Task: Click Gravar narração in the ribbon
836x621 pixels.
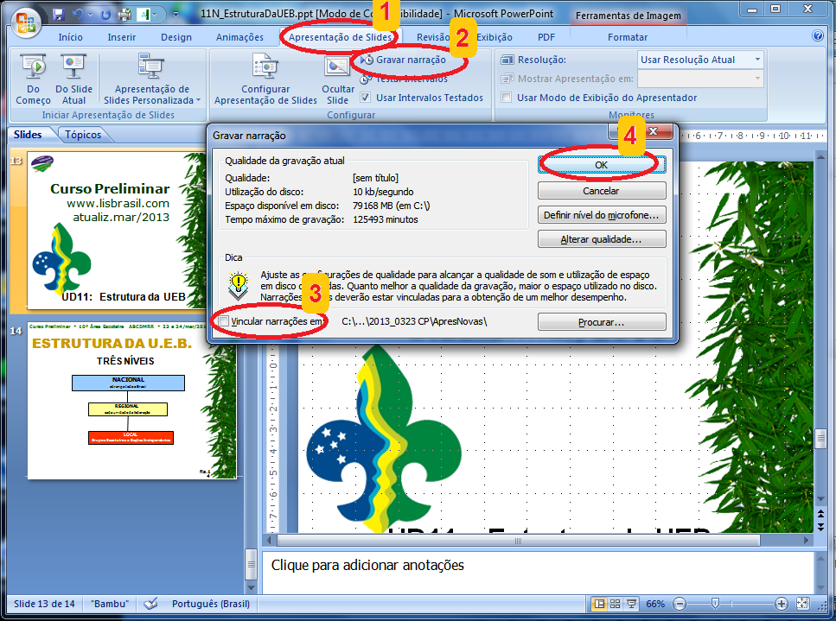Action: tap(403, 60)
